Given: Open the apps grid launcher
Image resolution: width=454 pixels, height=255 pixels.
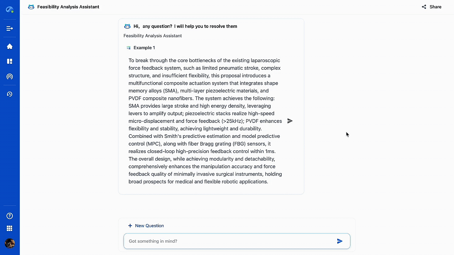Looking at the screenshot, I should [x=10, y=228].
